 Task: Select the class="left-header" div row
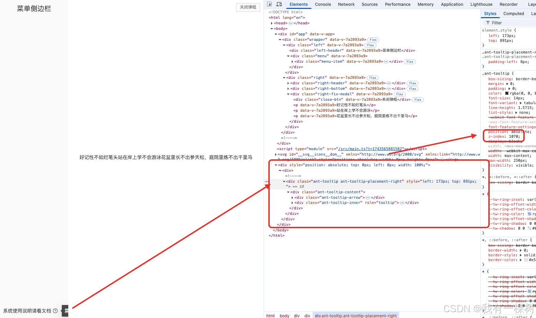pos(352,51)
